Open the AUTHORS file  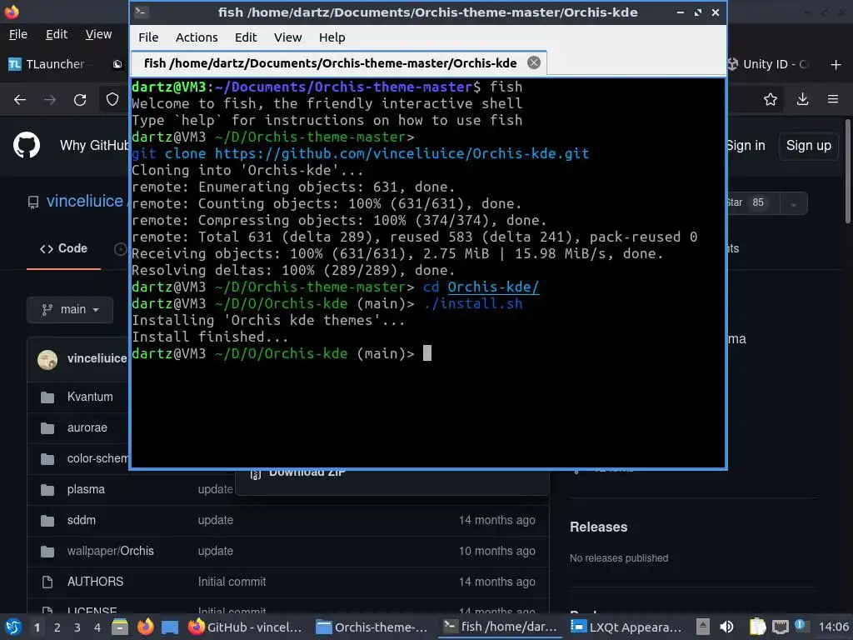coord(95,581)
